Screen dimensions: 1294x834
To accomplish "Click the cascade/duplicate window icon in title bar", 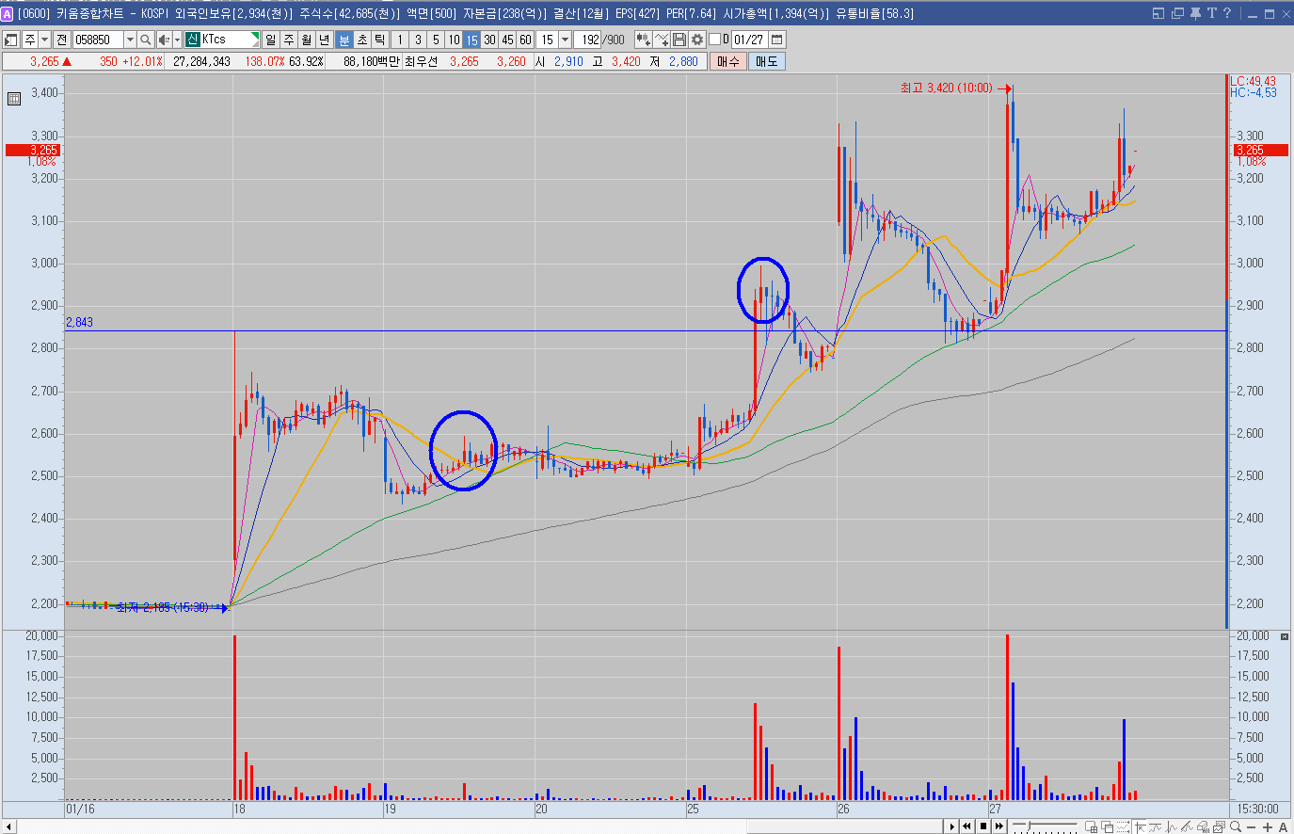I will pyautogui.click(x=1176, y=13).
